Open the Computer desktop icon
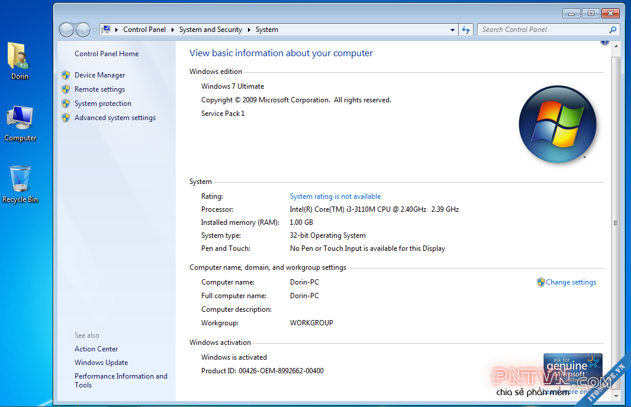This screenshot has height=407, width=631. click(x=20, y=124)
